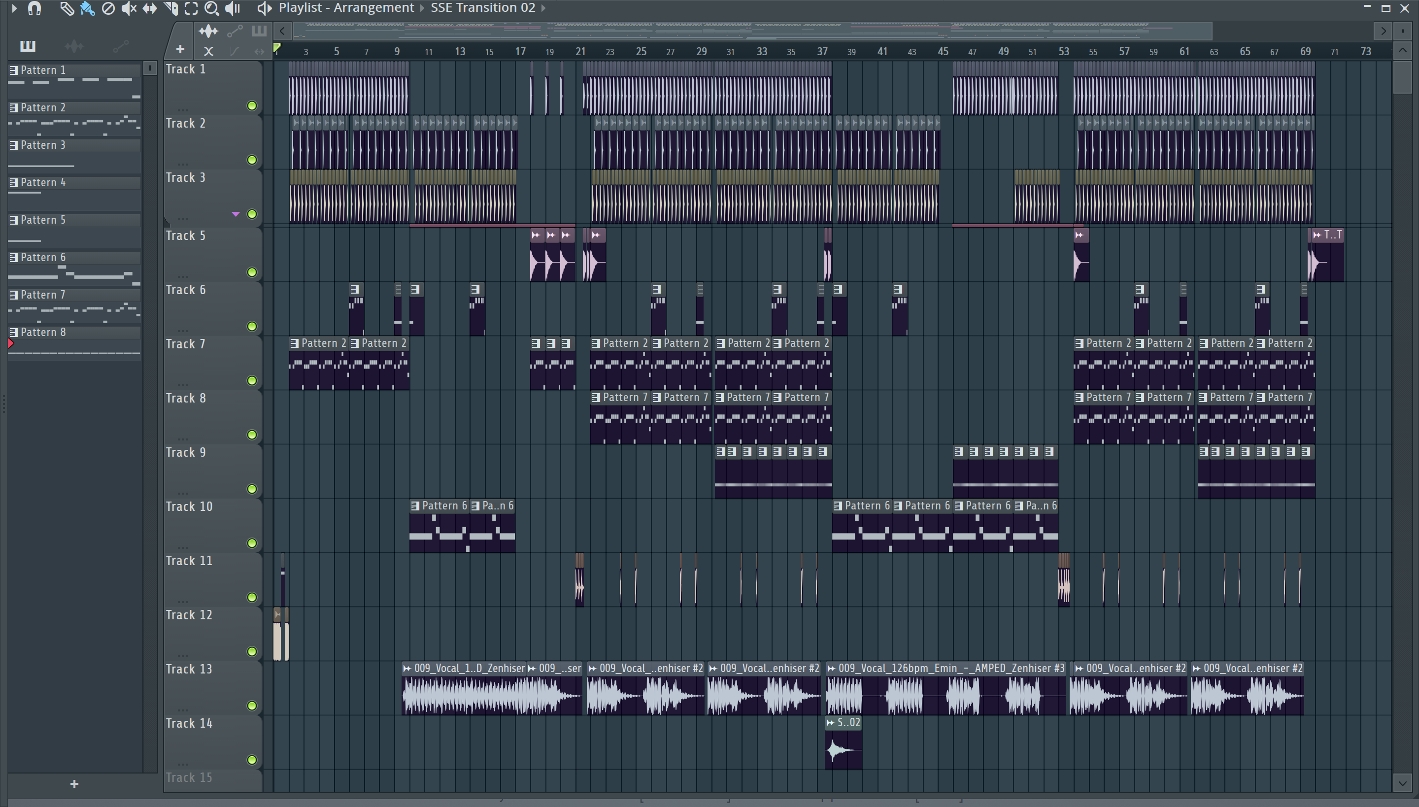Mute Track 3 with its green light

252,214
